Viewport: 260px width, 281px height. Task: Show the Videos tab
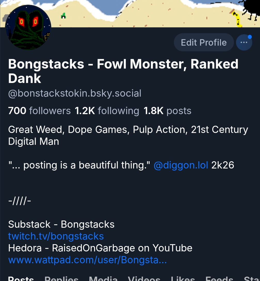(x=144, y=279)
